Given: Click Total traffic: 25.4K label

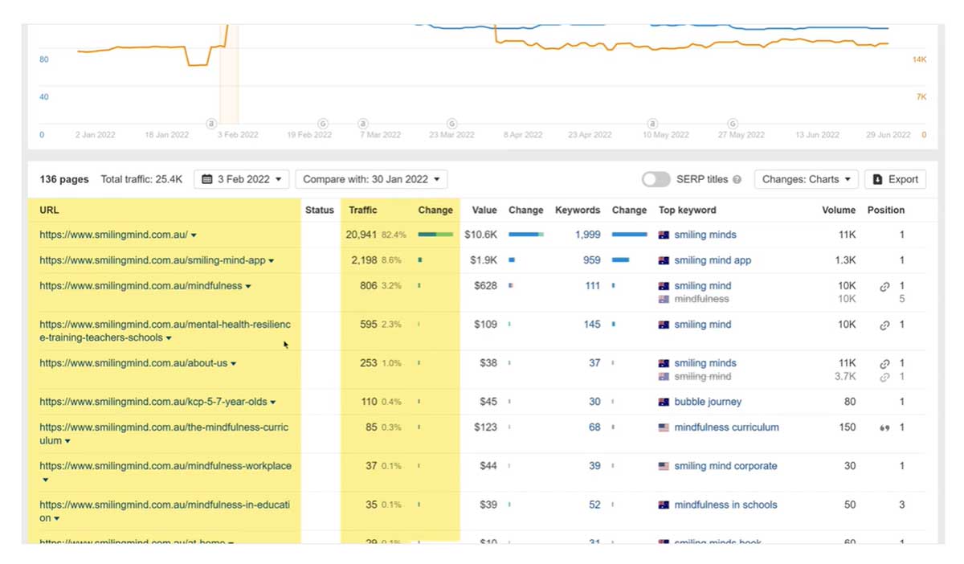Looking at the screenshot, I should point(141,179).
